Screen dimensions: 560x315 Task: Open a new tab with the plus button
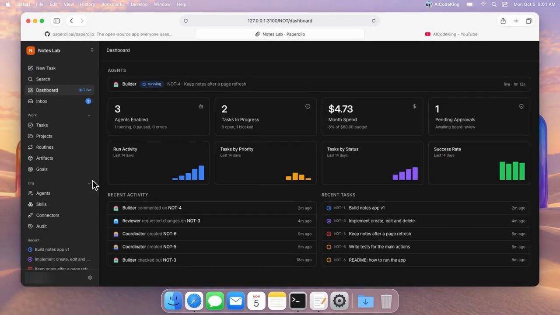(x=516, y=21)
